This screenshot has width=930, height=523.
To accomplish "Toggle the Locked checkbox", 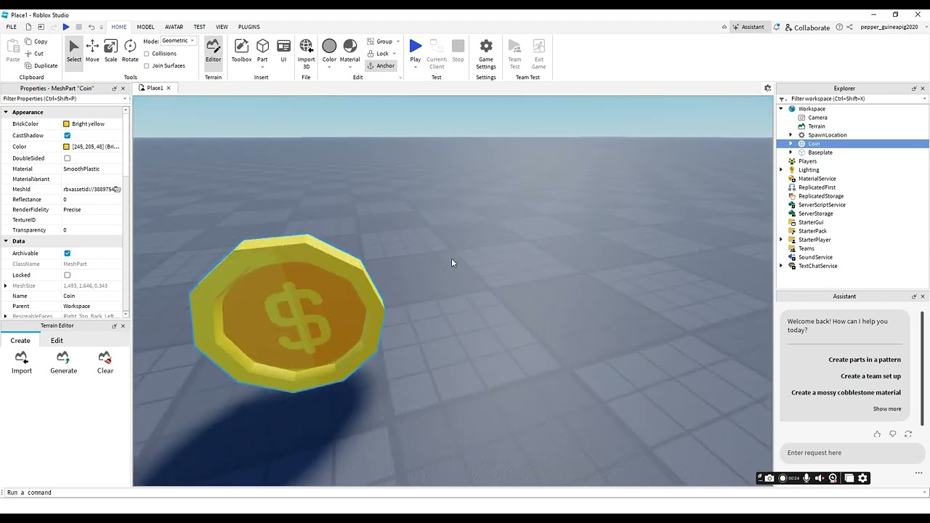I will (68, 275).
